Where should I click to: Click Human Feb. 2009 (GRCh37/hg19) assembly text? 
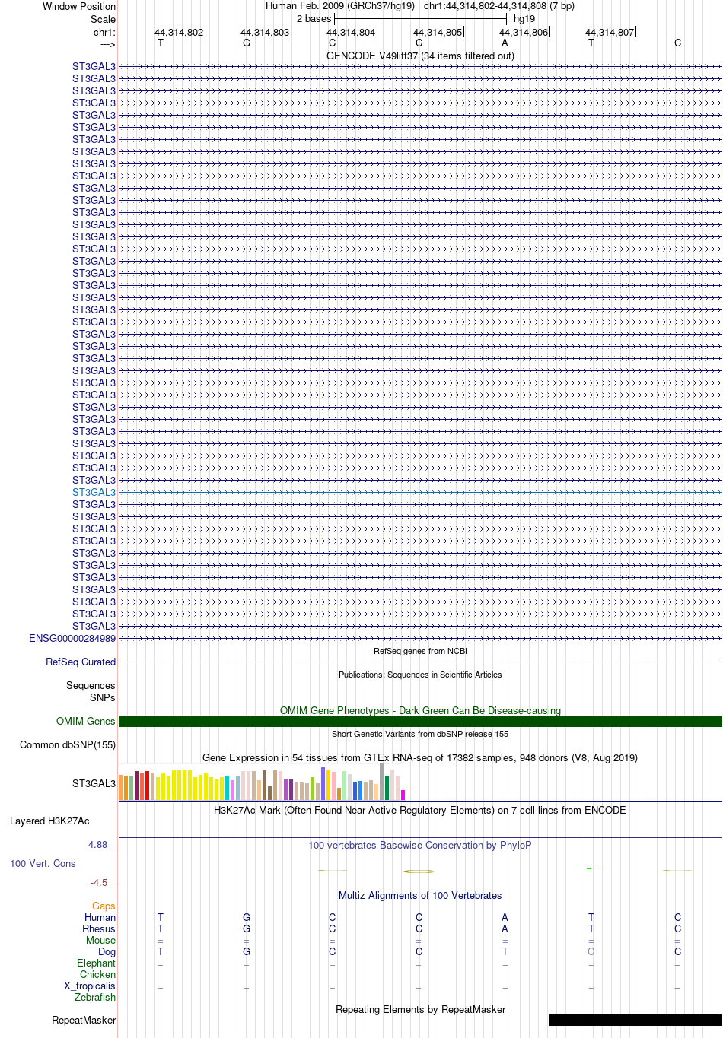[x=340, y=6]
